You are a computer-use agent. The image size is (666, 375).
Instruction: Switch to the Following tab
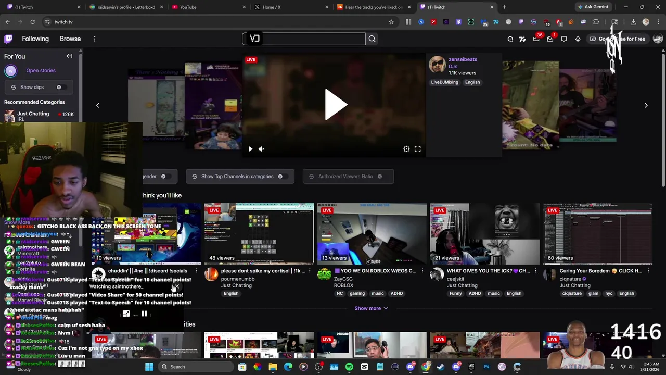(35, 39)
